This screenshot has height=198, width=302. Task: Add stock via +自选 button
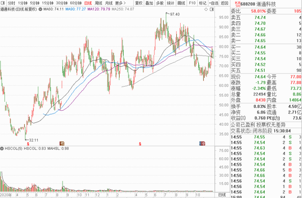pyautogui.click(x=214, y=3)
